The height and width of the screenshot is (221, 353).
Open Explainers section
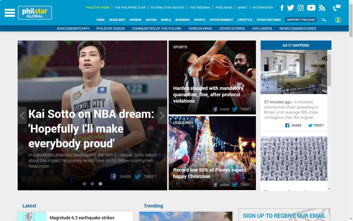tap(262, 28)
